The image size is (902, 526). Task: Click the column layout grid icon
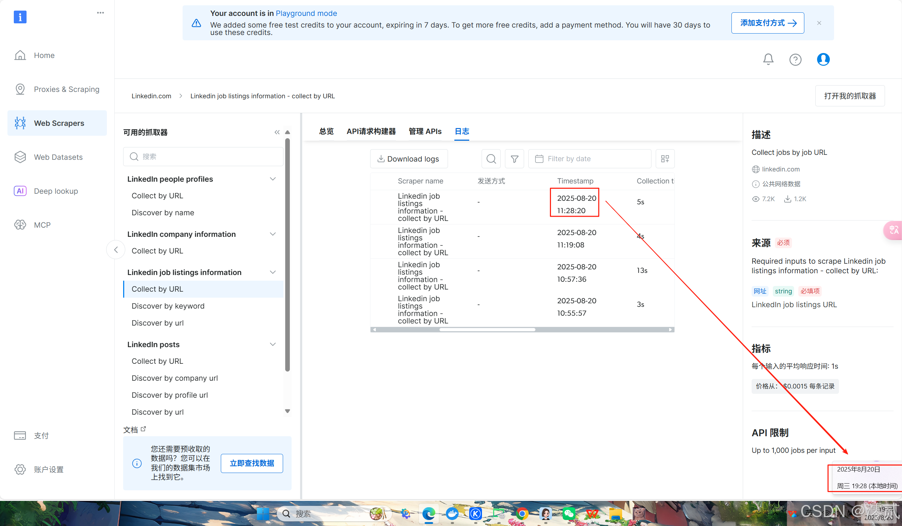665,159
